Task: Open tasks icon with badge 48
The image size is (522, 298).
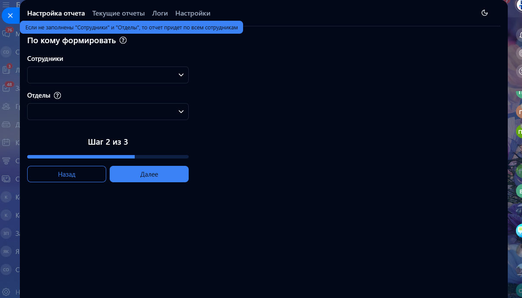Action: point(6,88)
